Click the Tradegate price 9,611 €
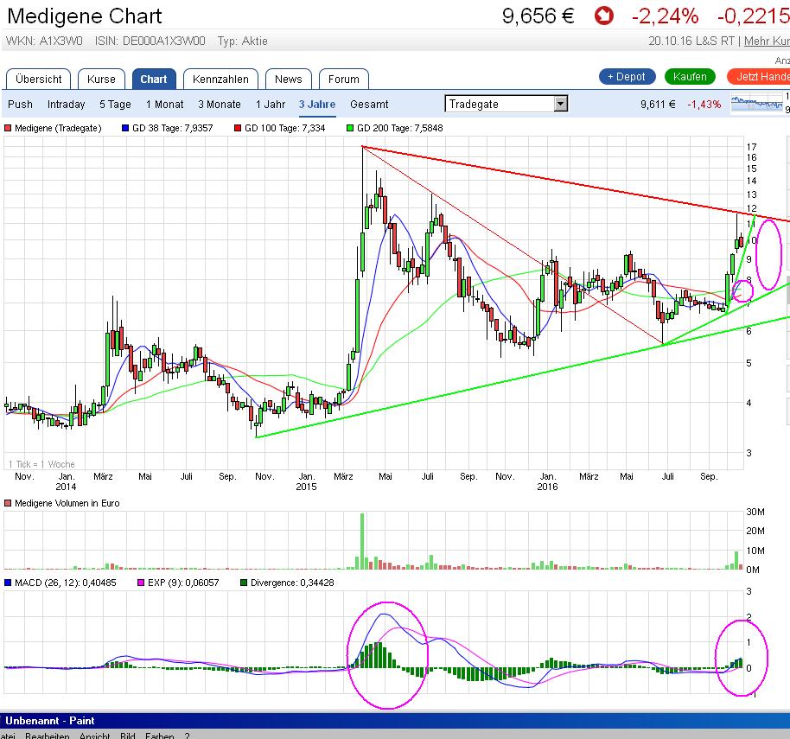This screenshot has width=790, height=739. pos(658,105)
